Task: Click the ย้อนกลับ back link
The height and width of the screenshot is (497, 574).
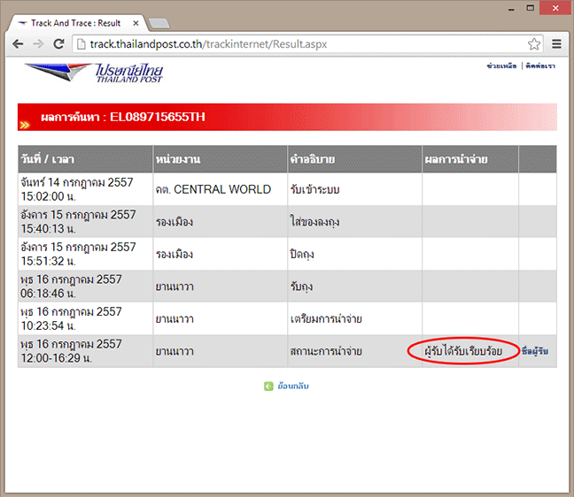Action: [293, 386]
